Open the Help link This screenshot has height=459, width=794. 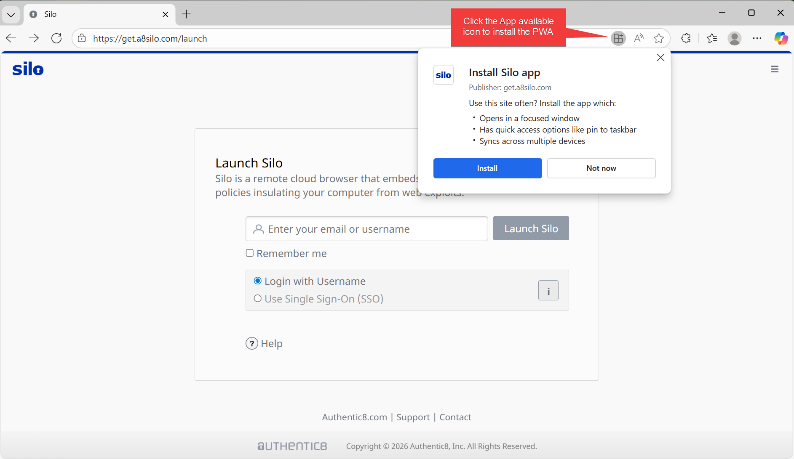(x=271, y=344)
